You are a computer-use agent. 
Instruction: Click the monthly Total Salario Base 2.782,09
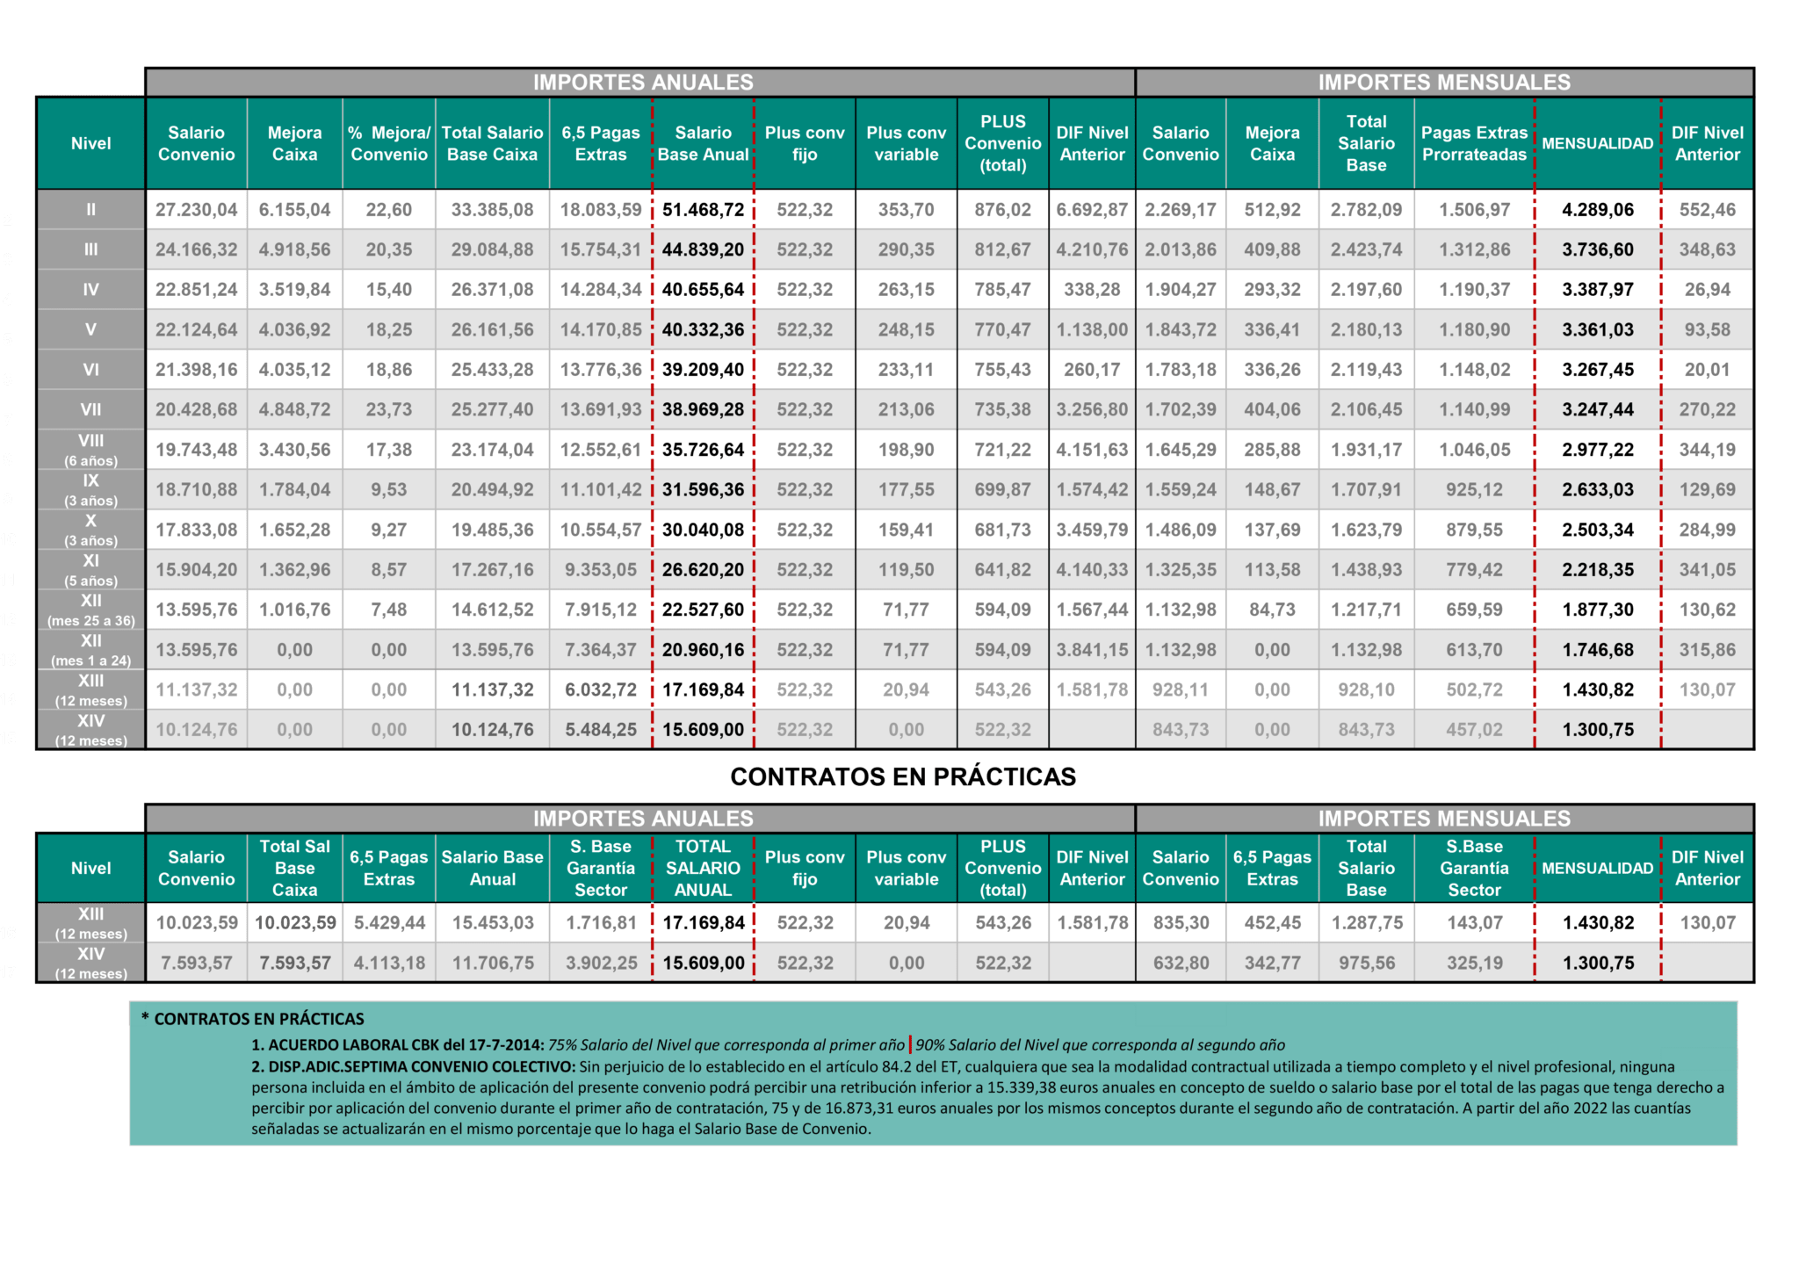(1367, 210)
